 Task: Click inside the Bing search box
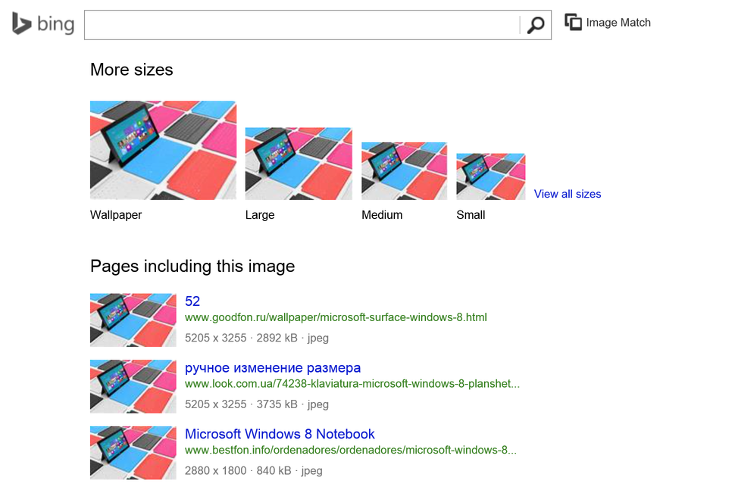pos(302,25)
